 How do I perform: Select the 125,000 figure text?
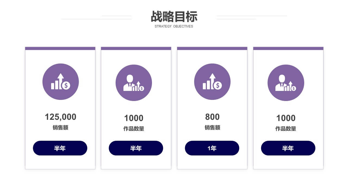(61, 117)
